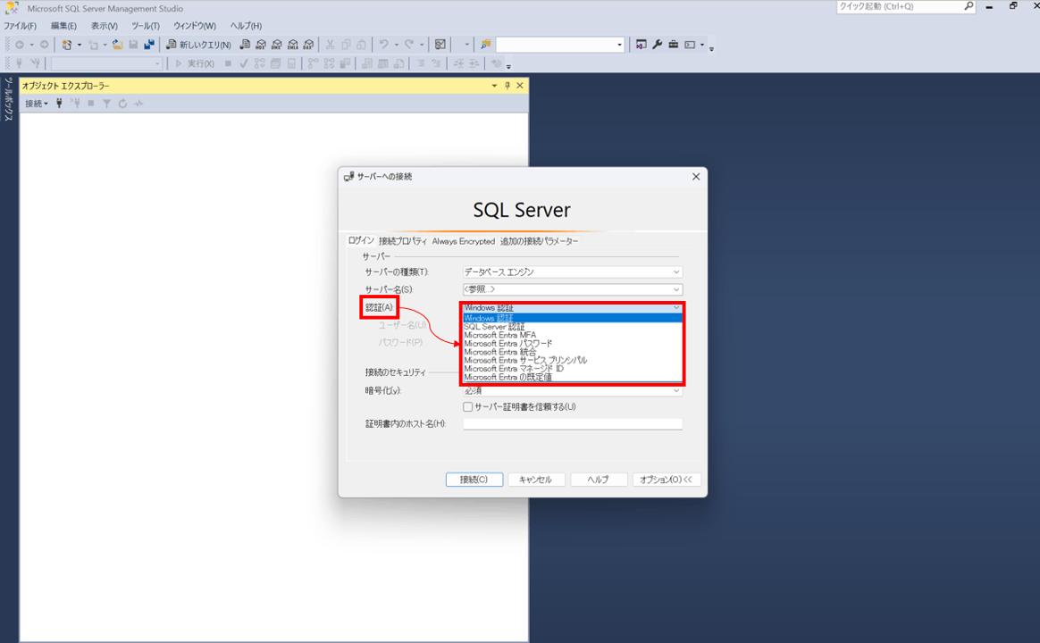Collapse the authentication (認証) dropdown
The image size is (1040, 643).
coord(573,307)
